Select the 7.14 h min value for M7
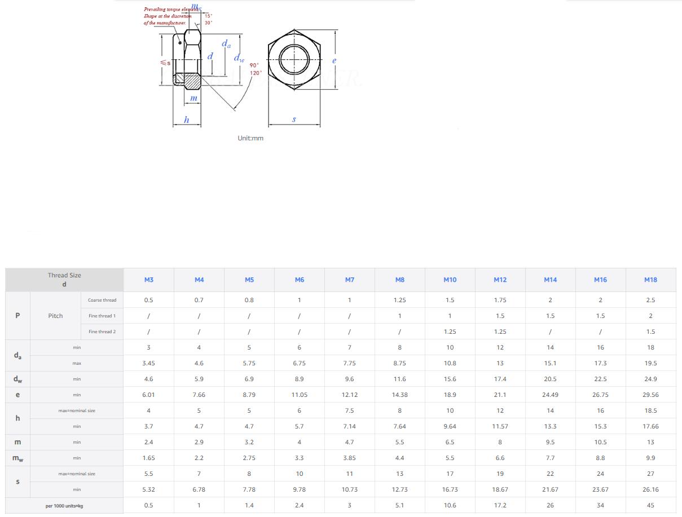Image resolution: width=682 pixels, height=517 pixels. coord(349,426)
